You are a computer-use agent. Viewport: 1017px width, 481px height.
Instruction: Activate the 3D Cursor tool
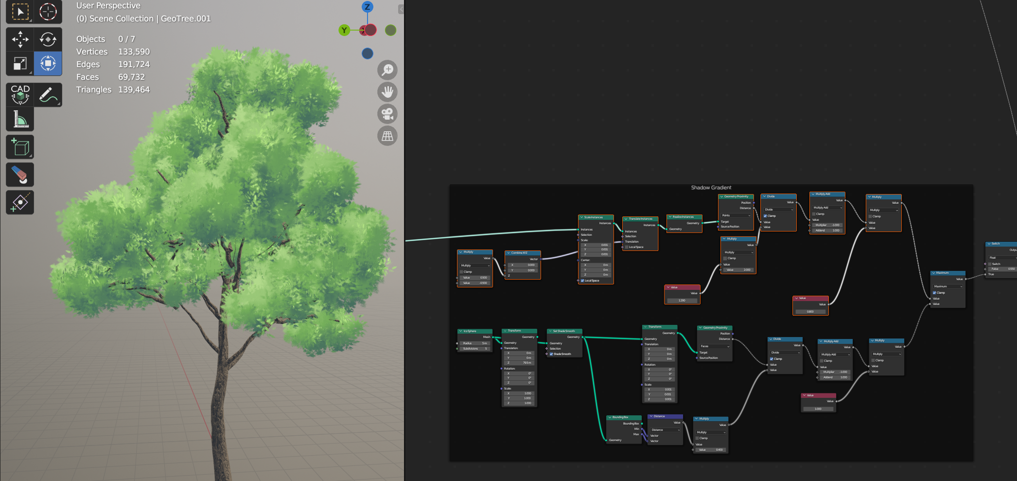[x=48, y=12]
